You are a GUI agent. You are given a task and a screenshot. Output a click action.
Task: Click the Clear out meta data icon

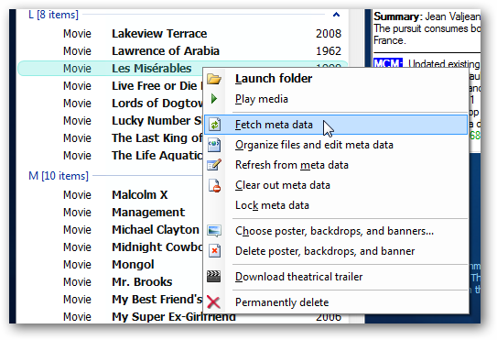click(x=214, y=185)
